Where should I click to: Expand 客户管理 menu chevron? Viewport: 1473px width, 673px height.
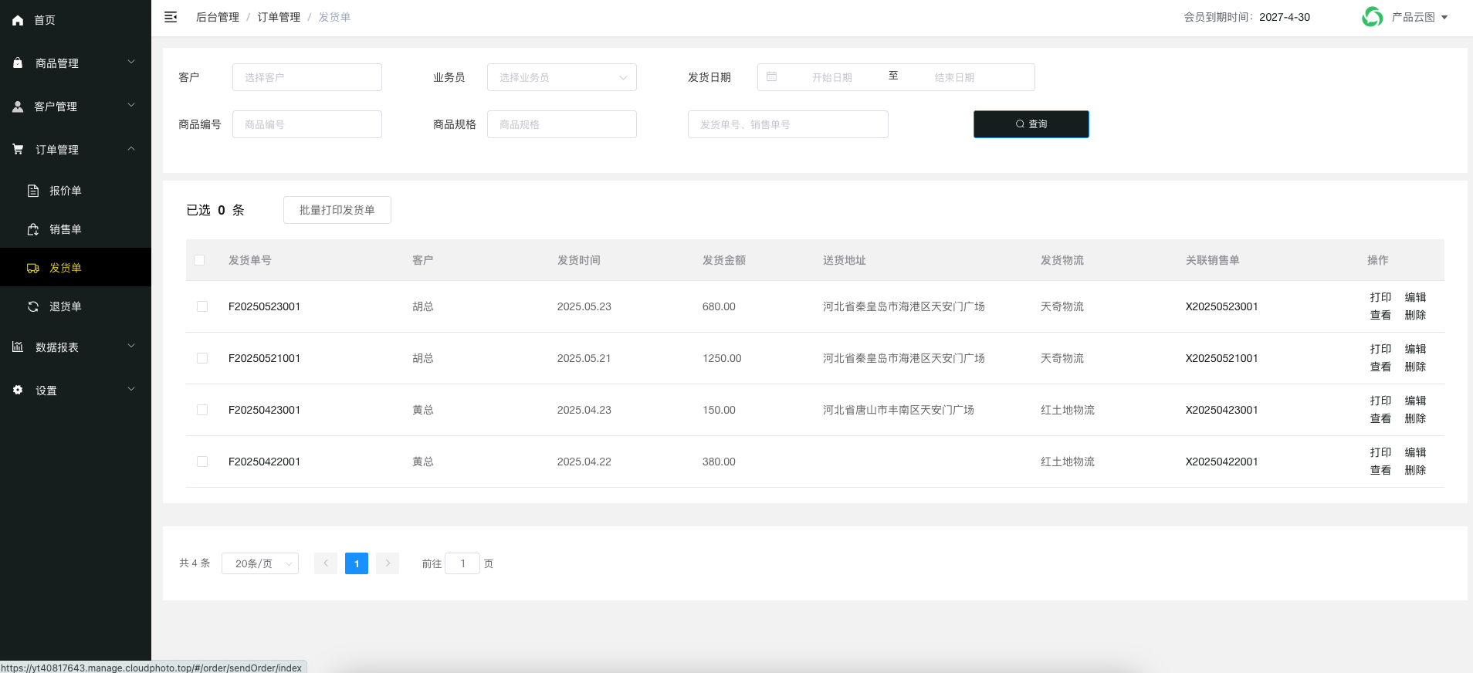coord(131,105)
